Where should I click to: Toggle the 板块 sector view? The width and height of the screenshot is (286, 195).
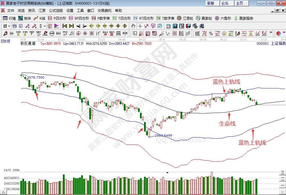24,18
